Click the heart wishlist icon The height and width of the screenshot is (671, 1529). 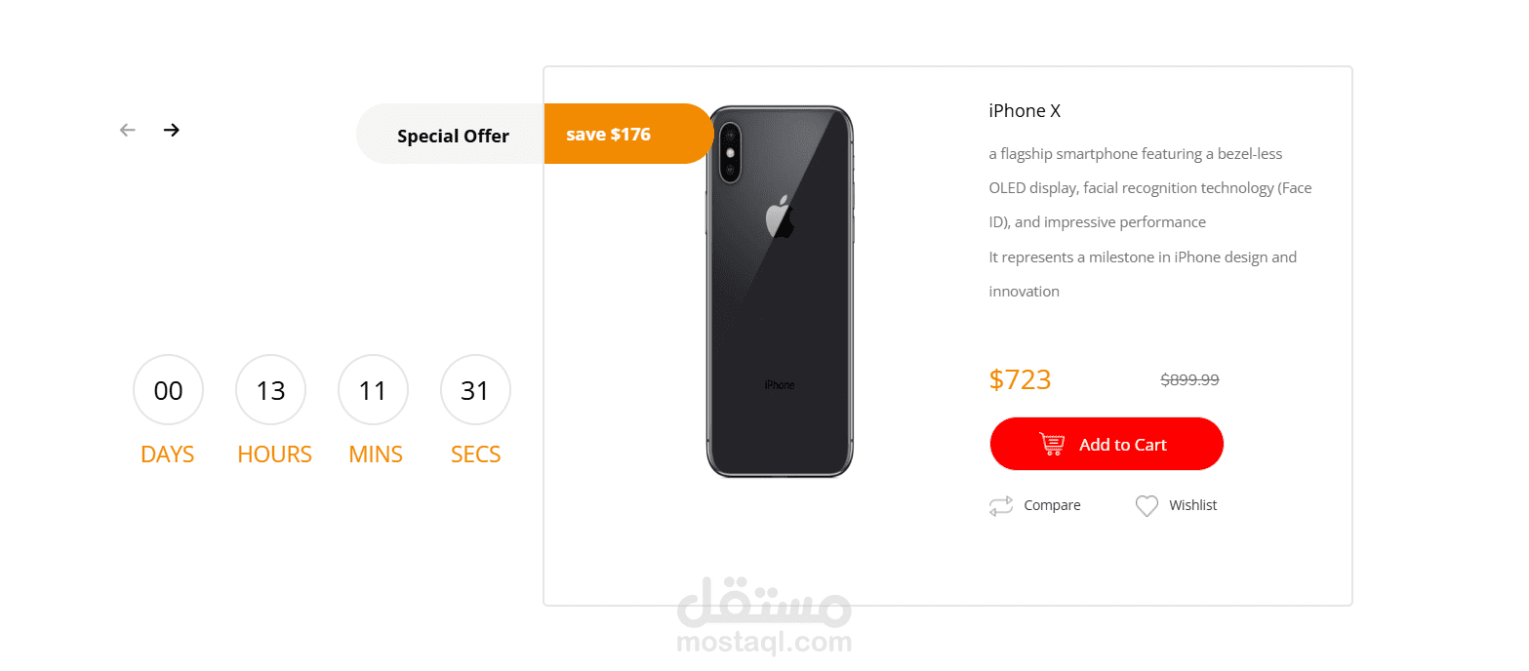(x=1147, y=505)
